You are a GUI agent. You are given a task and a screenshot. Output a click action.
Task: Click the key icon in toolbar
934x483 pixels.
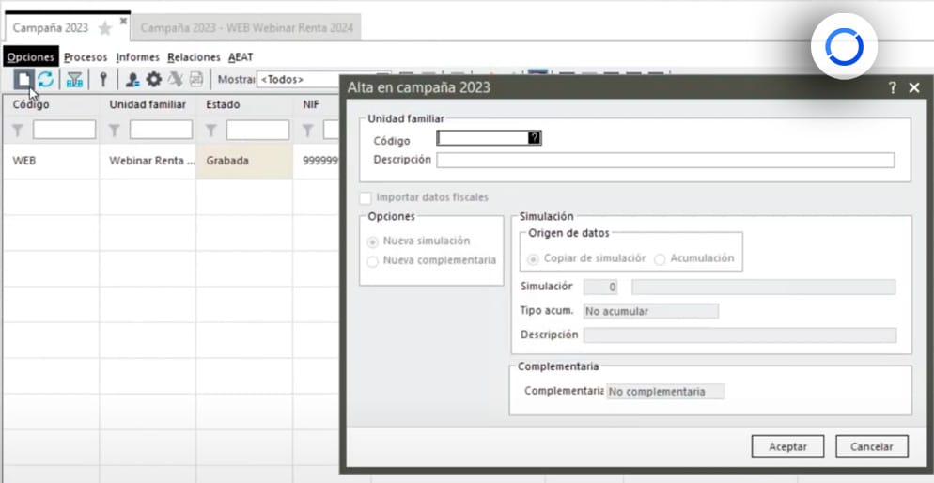(103, 80)
